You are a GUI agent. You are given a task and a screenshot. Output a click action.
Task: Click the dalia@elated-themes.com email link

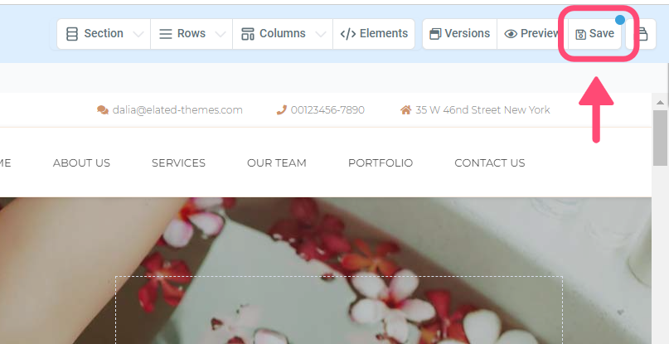pos(177,110)
